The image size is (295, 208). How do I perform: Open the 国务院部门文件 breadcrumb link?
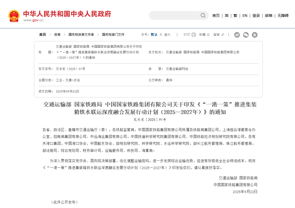tap(113, 35)
